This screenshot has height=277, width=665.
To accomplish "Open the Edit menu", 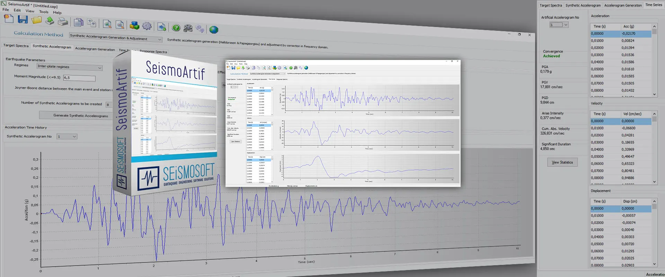I will click(17, 10).
